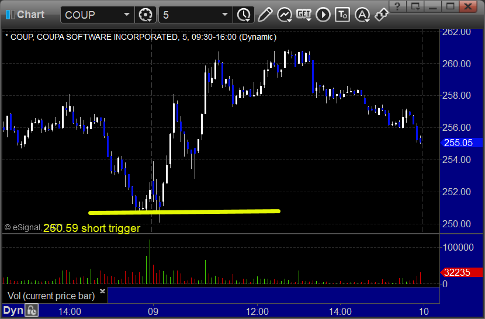The width and height of the screenshot is (485, 319).
Task: Close the chart window
Action: click(468, 6)
